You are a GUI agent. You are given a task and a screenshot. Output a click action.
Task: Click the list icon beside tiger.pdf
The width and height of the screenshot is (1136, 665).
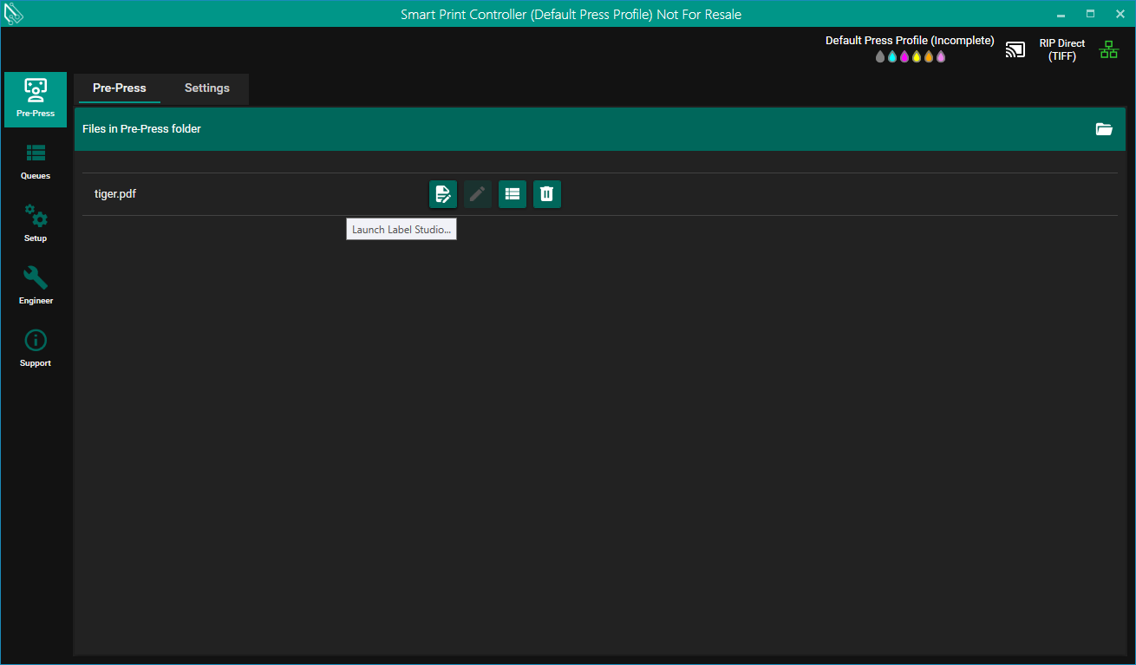[512, 194]
